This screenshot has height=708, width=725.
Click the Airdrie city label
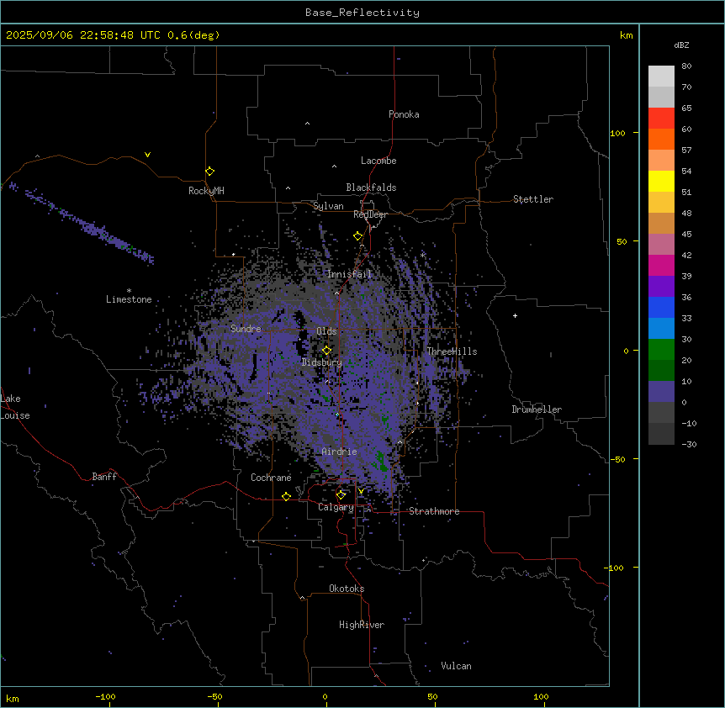click(x=339, y=452)
